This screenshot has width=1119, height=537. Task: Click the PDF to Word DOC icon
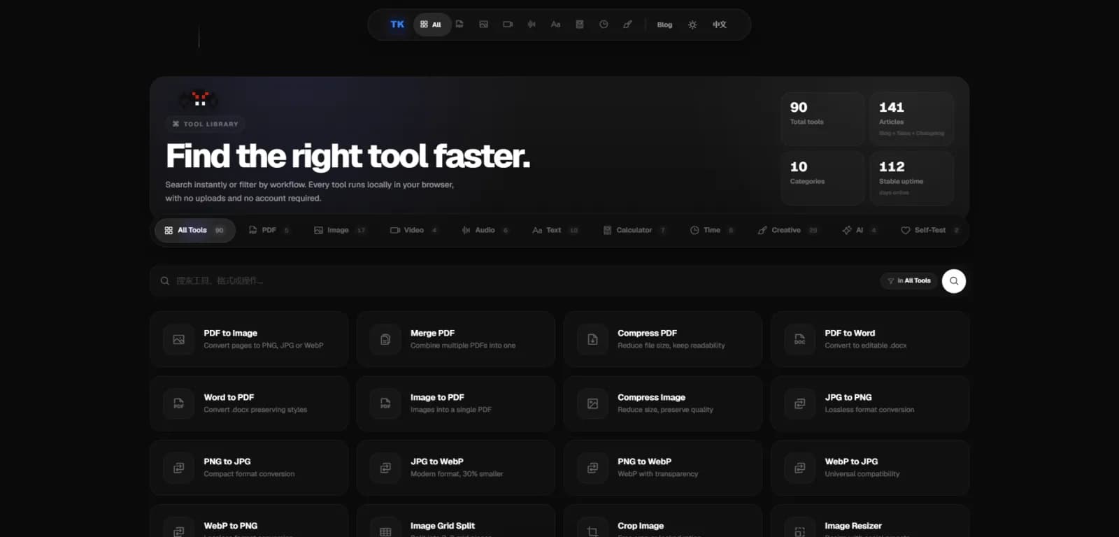[799, 339]
